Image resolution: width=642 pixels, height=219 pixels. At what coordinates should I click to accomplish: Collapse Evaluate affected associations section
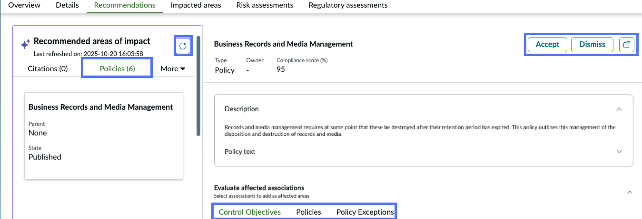(630, 192)
